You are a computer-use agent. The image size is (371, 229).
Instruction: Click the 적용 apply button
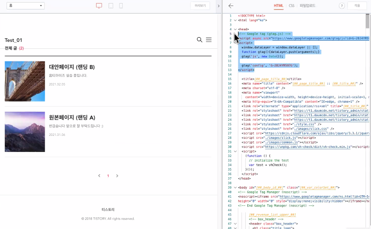[357, 6]
